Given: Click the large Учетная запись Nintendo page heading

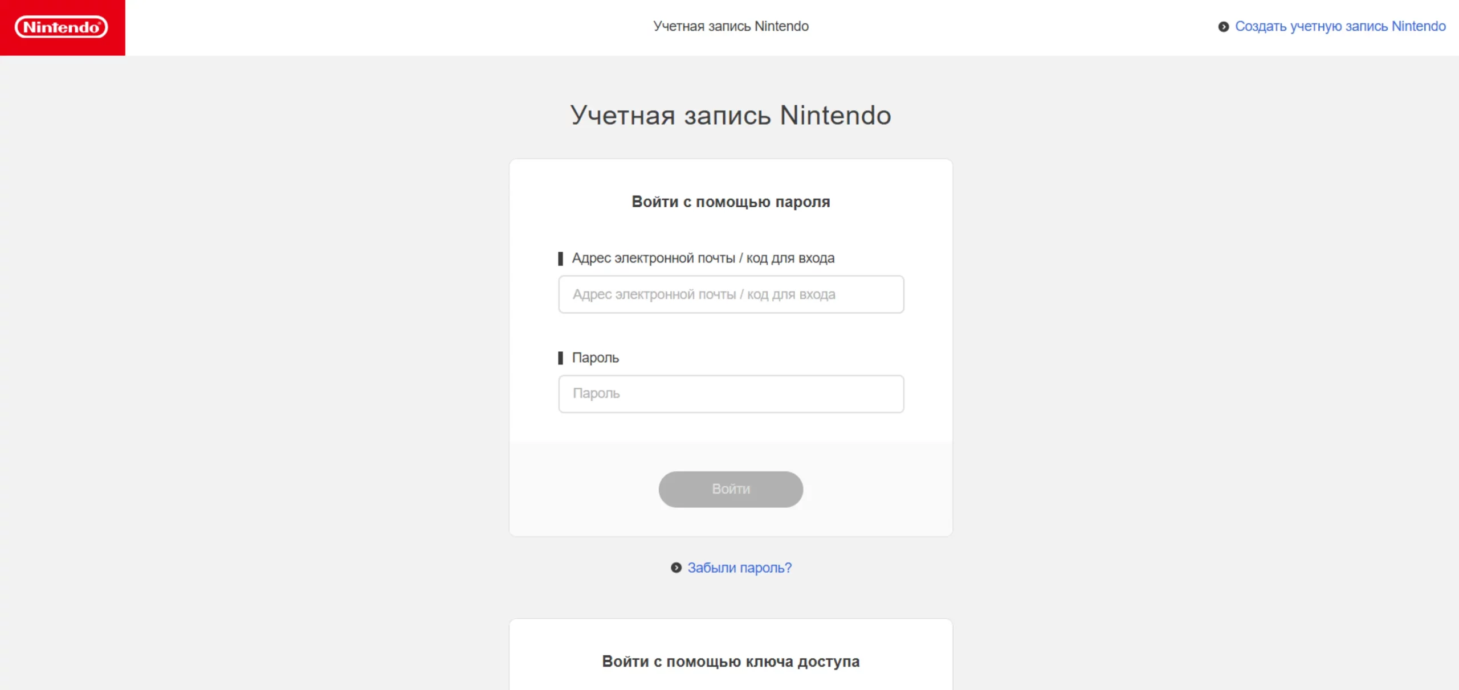Looking at the screenshot, I should click(731, 116).
